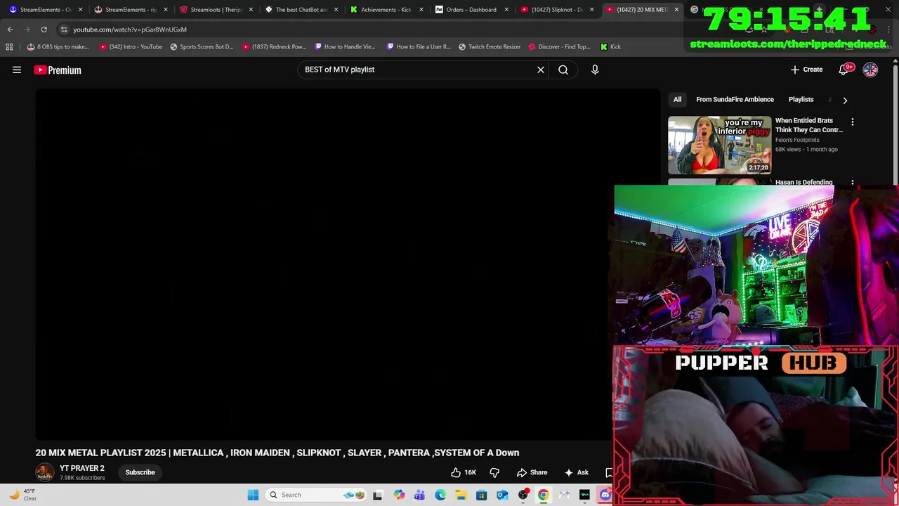The image size is (899, 506).
Task: Open options for When Entitled Brats video
Action: pyautogui.click(x=853, y=122)
